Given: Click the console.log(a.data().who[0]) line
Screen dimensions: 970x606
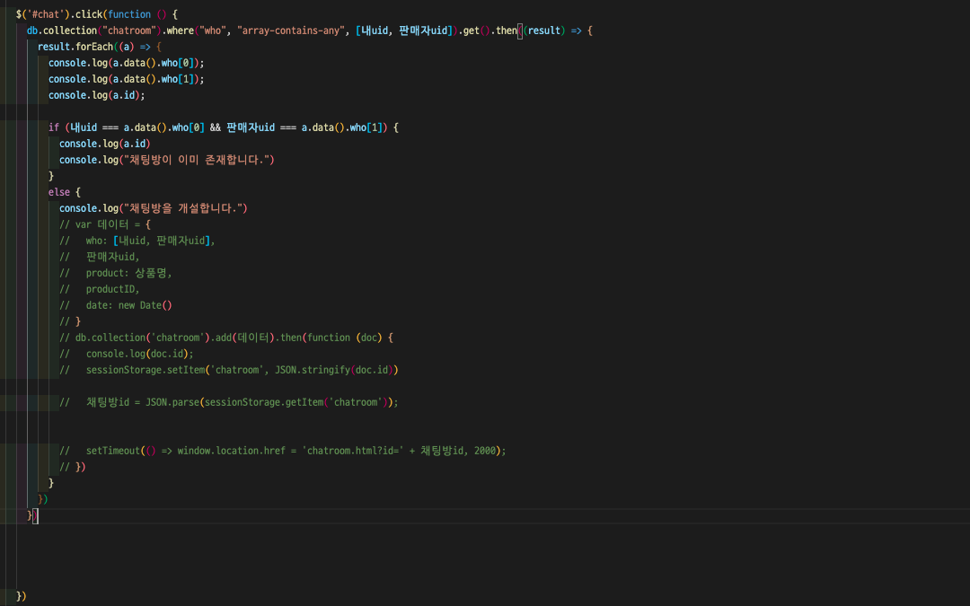Looking at the screenshot, I should click(126, 63).
